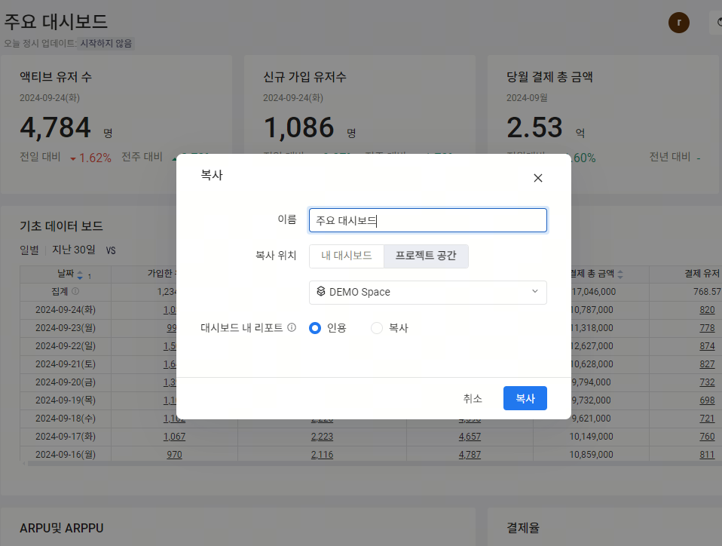
Task: Click the blue 복사 button
Action: [x=525, y=398]
